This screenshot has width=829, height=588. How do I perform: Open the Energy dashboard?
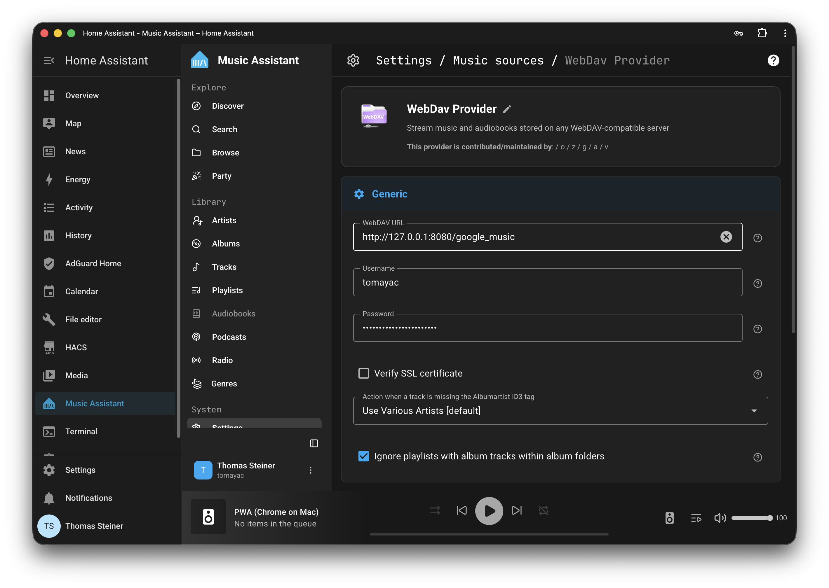[x=105, y=180]
